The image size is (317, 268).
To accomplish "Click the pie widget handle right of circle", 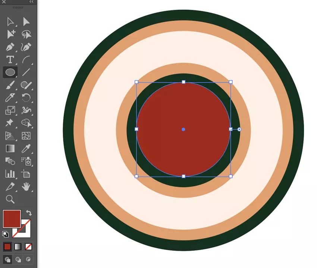I will (239, 130).
